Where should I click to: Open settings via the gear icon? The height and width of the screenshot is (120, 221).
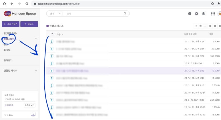[196, 14]
